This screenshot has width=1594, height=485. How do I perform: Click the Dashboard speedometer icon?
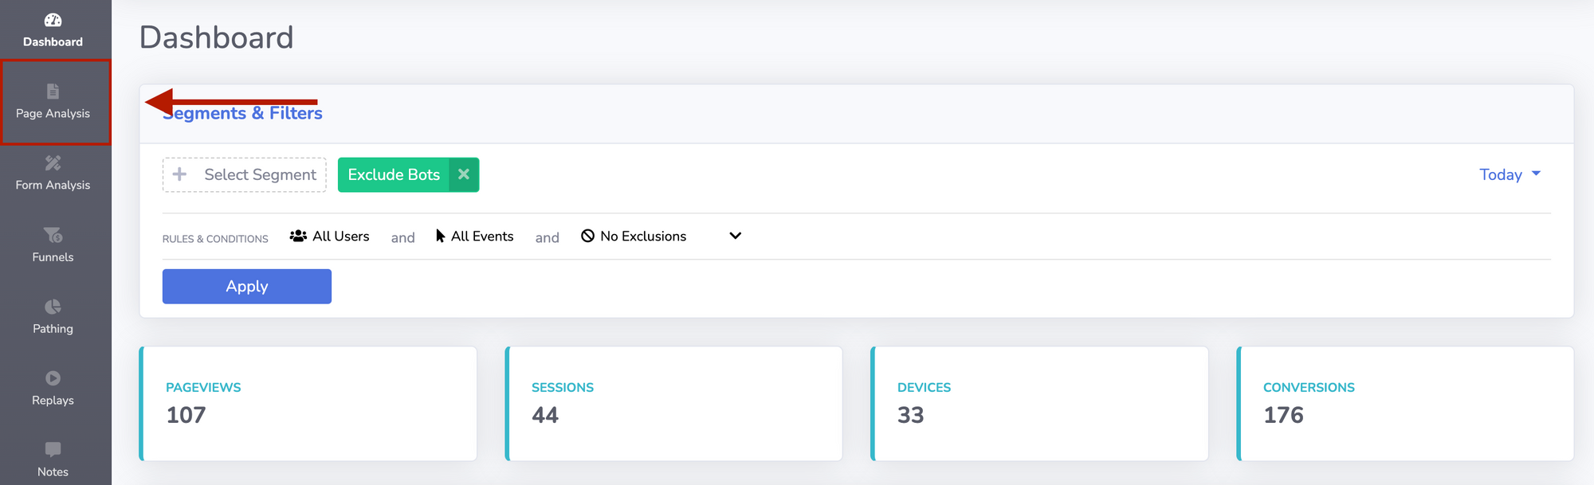pyautogui.click(x=53, y=20)
